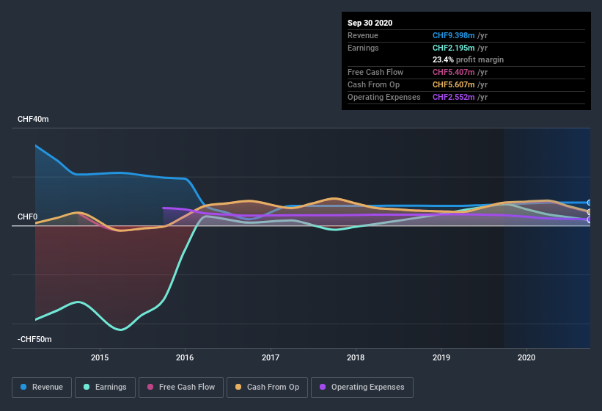Click the 2016 x-axis year label
602x411 pixels.
tap(185, 357)
